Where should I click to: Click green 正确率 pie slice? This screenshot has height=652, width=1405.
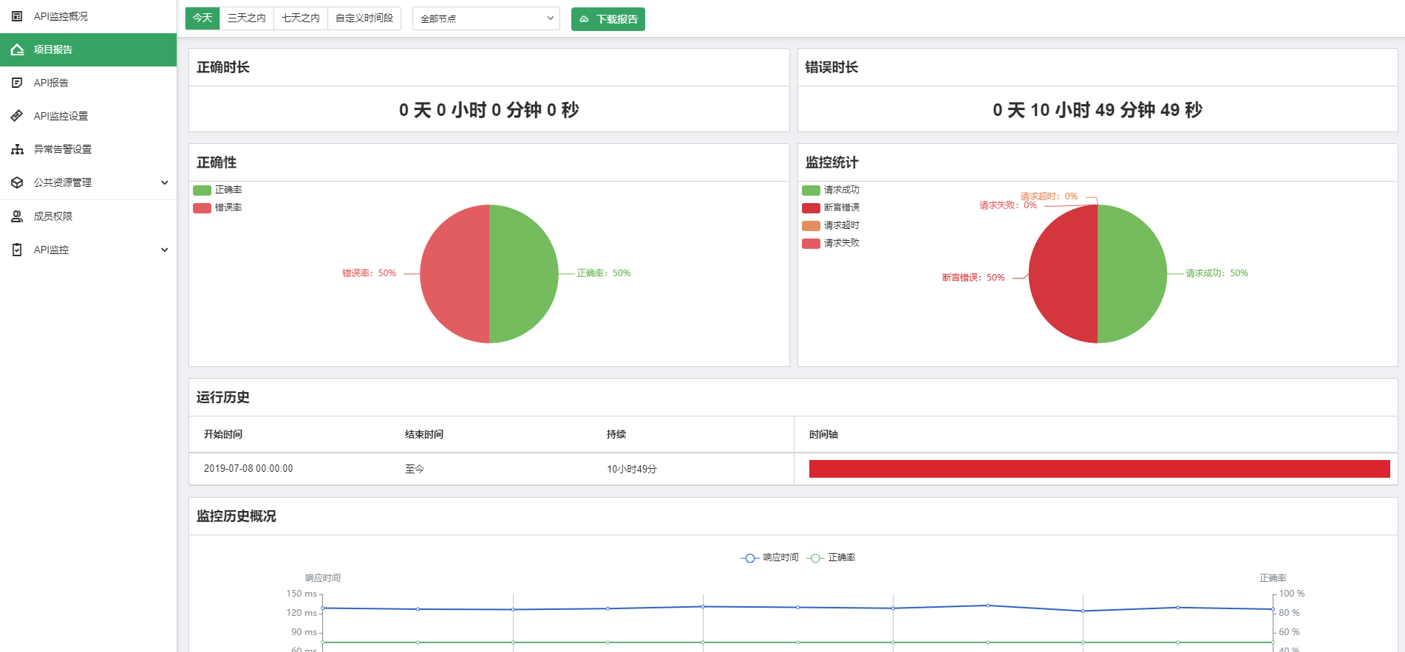[x=523, y=274]
